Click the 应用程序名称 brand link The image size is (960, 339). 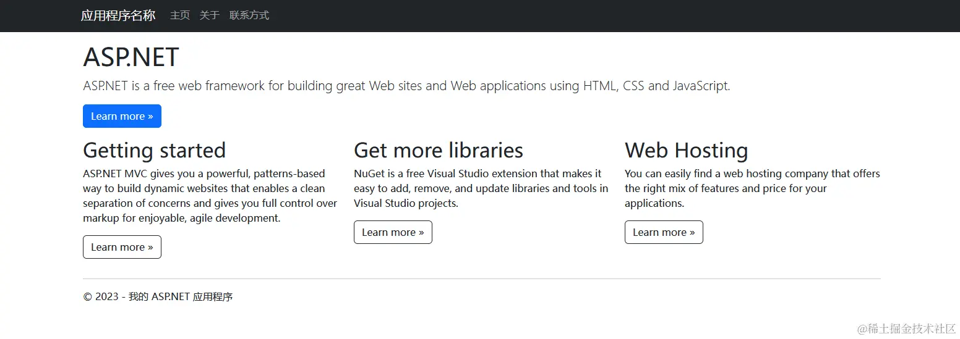click(118, 15)
